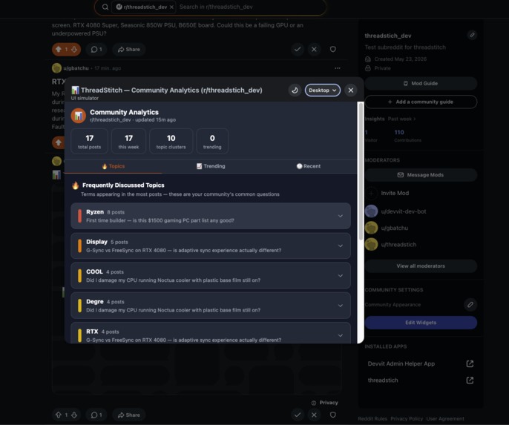This screenshot has width=509, height=425.
Task: Toggle dark mode moon icon in ThreadStitch dialog
Action: pyautogui.click(x=295, y=90)
